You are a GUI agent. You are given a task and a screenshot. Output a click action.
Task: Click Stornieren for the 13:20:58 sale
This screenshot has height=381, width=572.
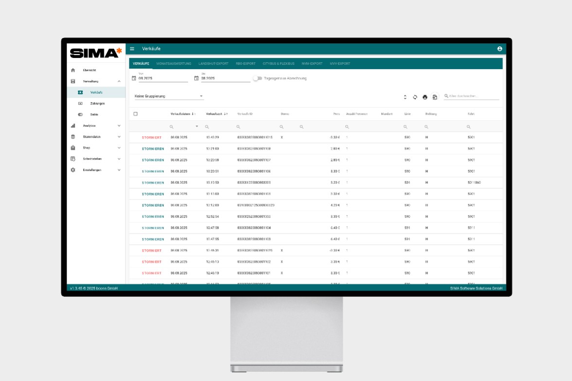153,160
